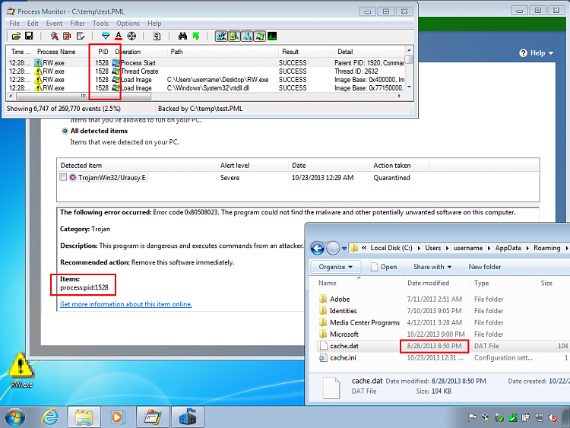Screen dimensions: 570x428
Task: Open the Highlight icon with red A
Action: (119, 36)
